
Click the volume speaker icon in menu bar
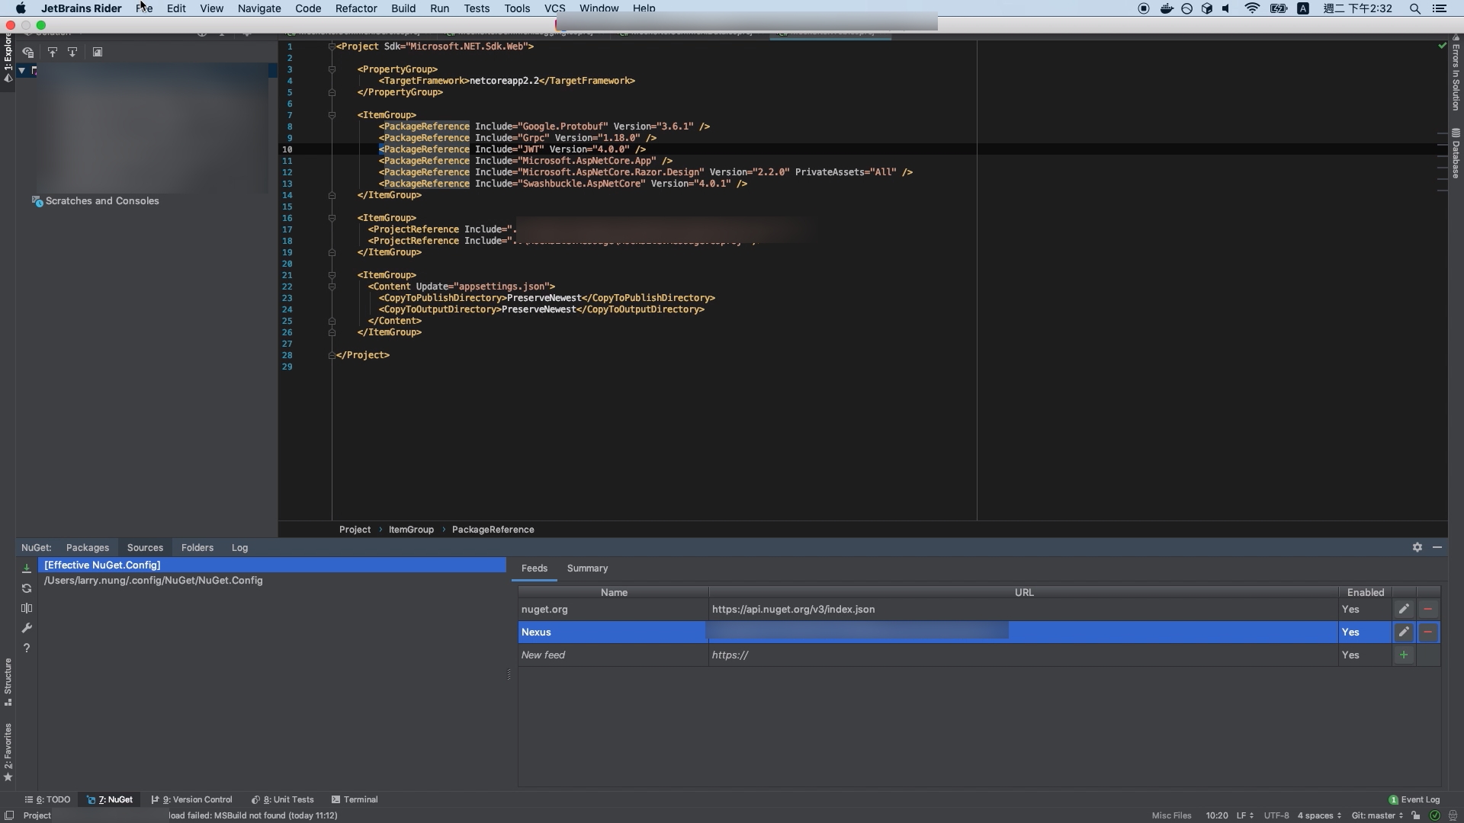coord(1226,8)
